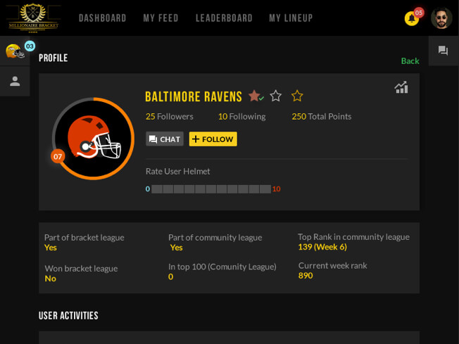Open the My Feed tab
This screenshot has height=344, width=459.
click(161, 18)
